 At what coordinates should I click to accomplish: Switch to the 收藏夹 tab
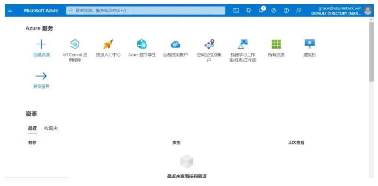pos(51,128)
